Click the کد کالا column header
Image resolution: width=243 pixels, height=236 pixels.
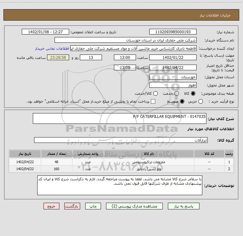[209, 154]
